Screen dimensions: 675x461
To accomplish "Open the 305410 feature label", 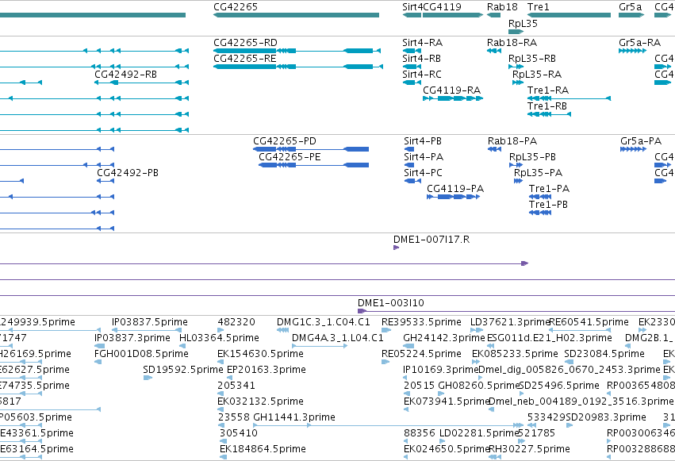I will pos(239,432).
